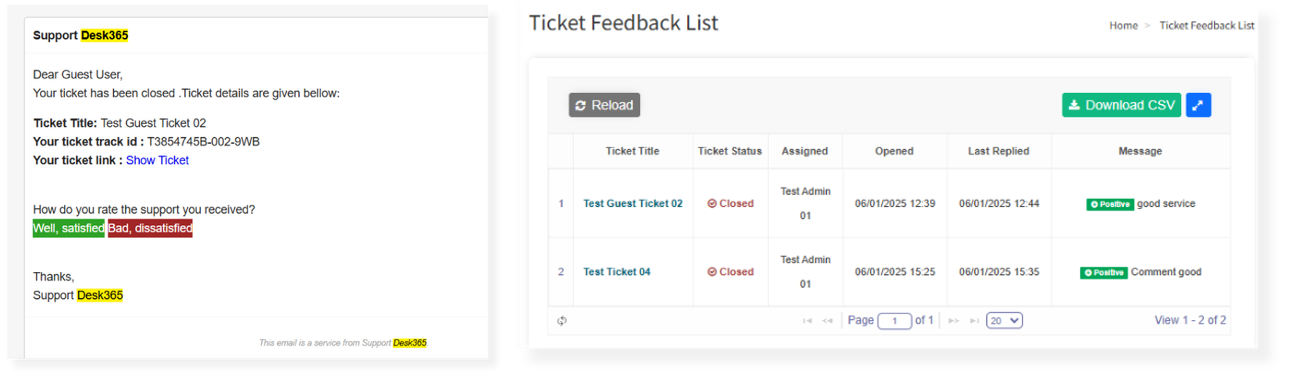Click the blue expand fullscreen icon
The width and height of the screenshot is (1304, 378).
click(1198, 105)
